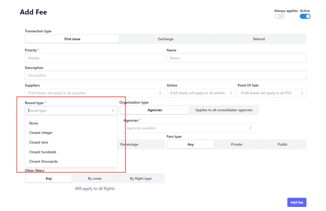The height and width of the screenshot is (211, 326).
Task: Select Closest integer option
Action: click(x=41, y=133)
